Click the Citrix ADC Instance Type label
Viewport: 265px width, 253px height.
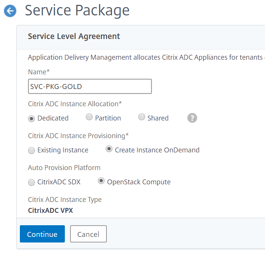point(65,200)
